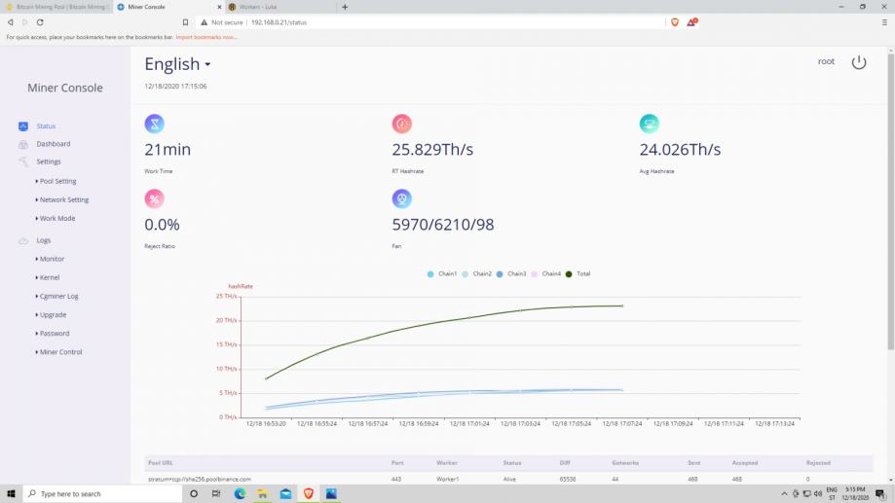Click the Fan speed icon
This screenshot has width=895, height=503.
(x=402, y=198)
